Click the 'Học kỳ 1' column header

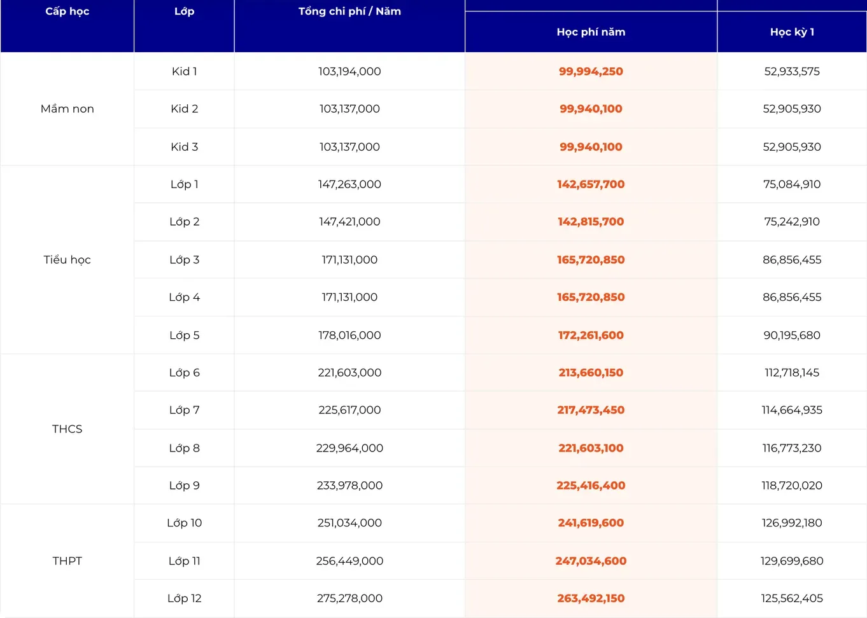point(792,32)
